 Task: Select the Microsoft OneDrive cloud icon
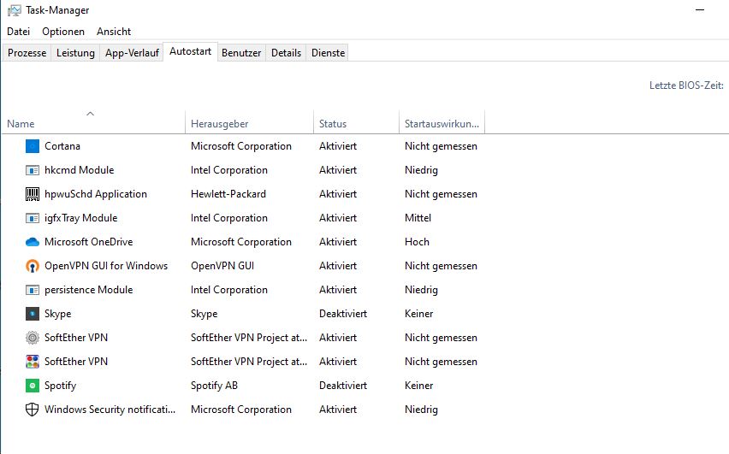33,242
